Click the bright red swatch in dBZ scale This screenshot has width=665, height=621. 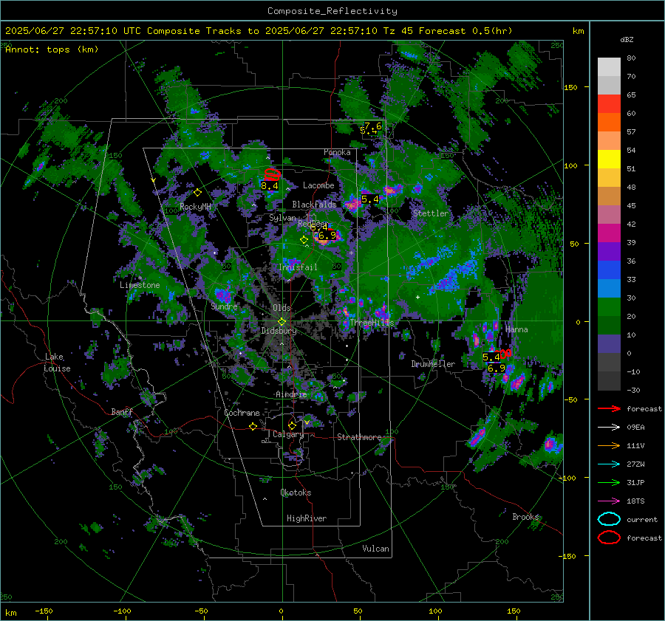coord(609,104)
